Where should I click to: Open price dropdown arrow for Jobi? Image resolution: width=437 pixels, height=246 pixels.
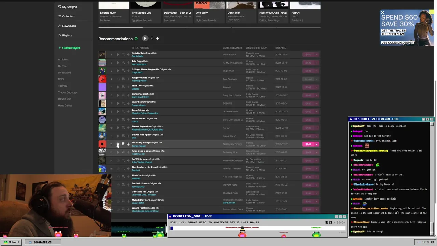tap(316, 63)
